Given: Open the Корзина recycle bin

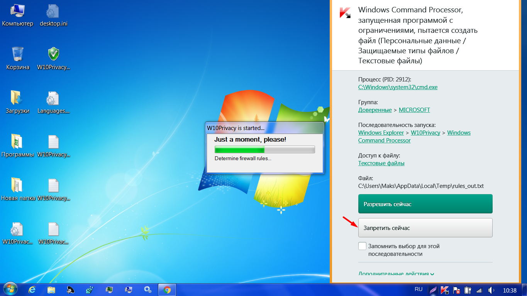Looking at the screenshot, I should point(18,59).
